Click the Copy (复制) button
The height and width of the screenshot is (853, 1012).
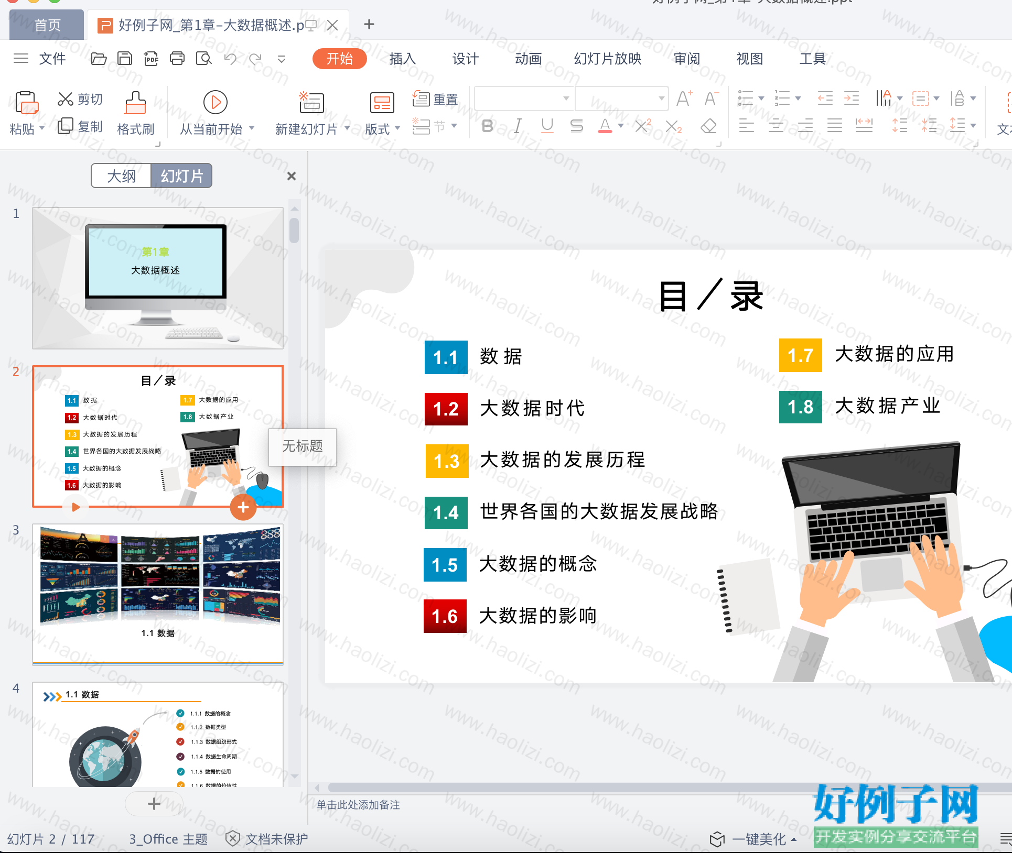(80, 126)
